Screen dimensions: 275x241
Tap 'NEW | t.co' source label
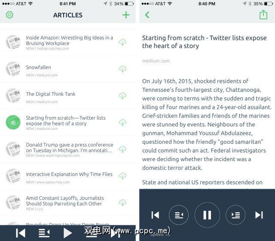click(x=34, y=209)
